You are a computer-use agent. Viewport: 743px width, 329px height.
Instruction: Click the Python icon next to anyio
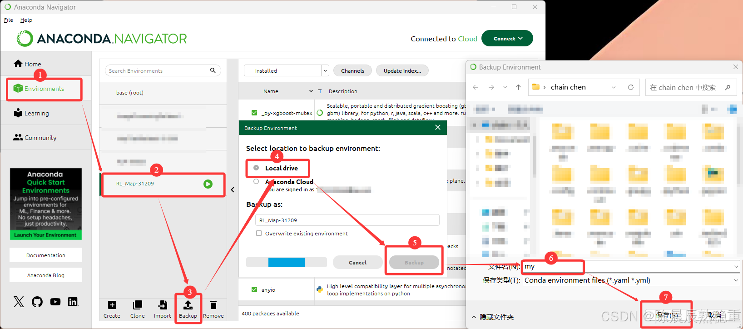320,289
